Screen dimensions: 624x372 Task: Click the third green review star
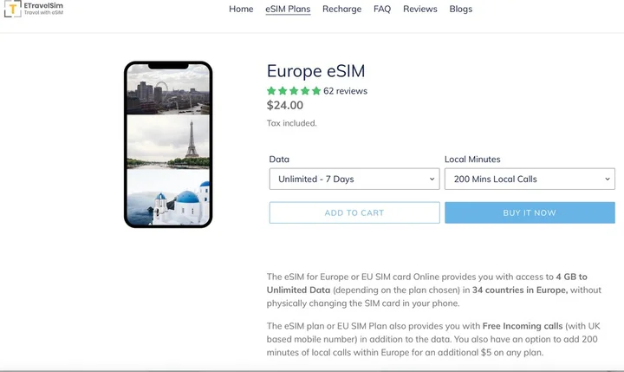[x=294, y=91]
